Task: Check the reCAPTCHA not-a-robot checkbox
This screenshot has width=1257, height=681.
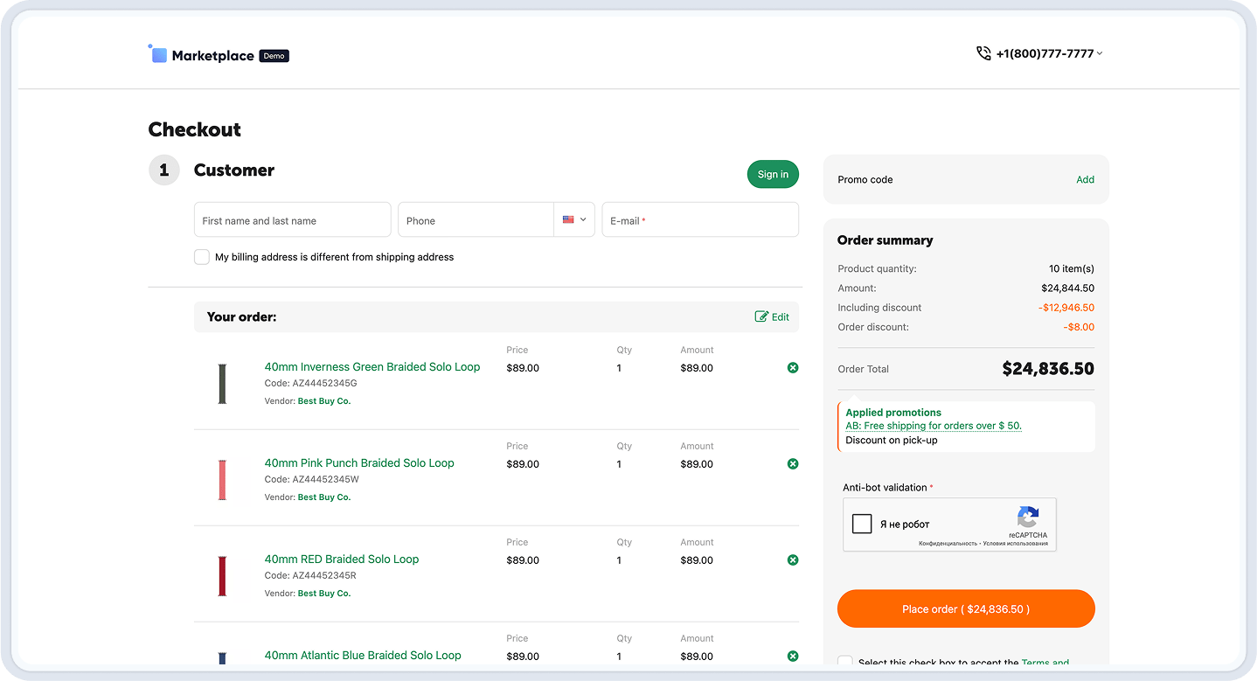Action: click(x=862, y=524)
